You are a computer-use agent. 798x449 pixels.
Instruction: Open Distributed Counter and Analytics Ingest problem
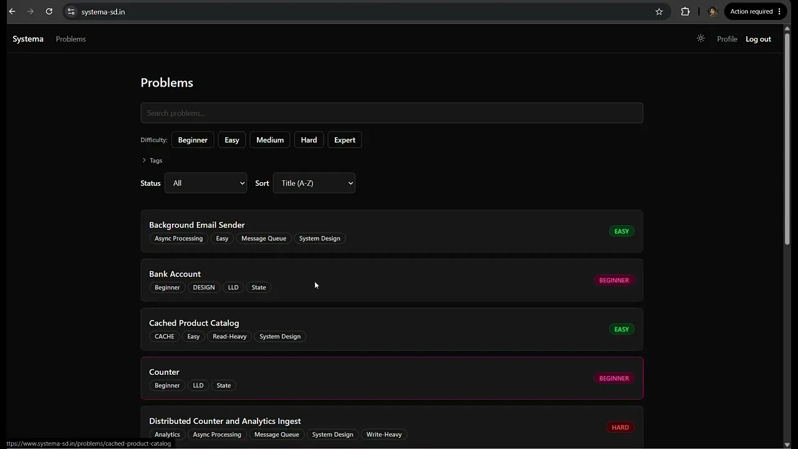(x=392, y=427)
